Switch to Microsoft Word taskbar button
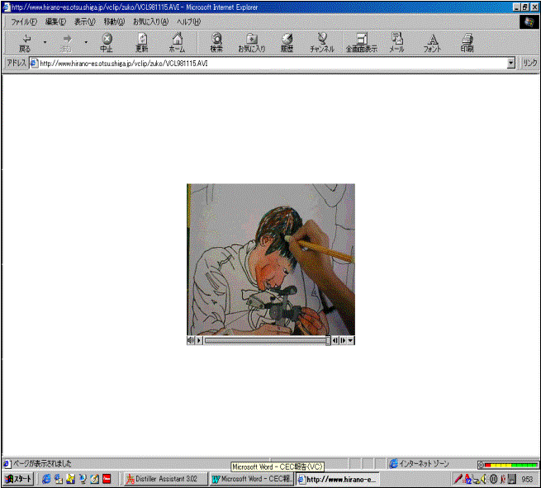This screenshot has width=541, height=488. [x=252, y=479]
